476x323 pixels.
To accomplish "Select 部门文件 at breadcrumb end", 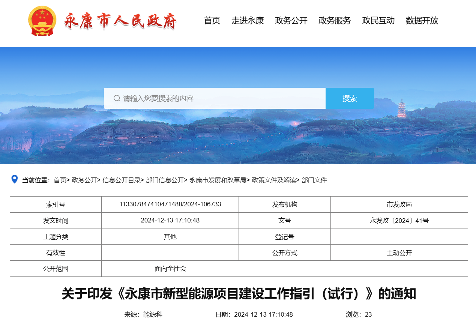I will click(314, 180).
